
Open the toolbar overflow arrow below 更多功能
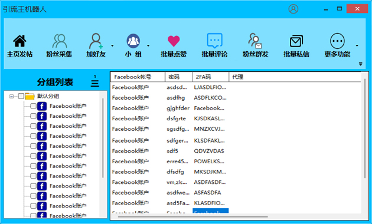(x=361, y=64)
